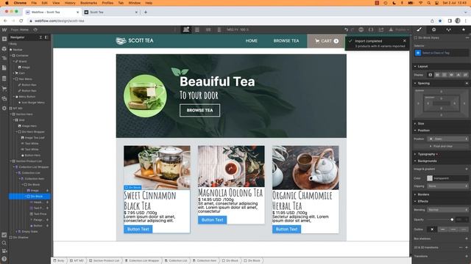Open the export code icon
This screenshot has height=264, width=471.
click(x=371, y=29)
